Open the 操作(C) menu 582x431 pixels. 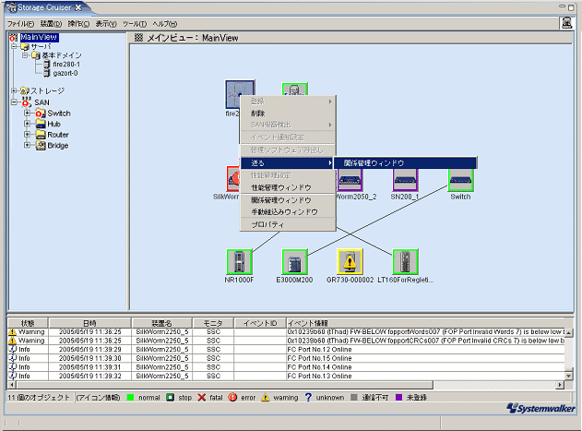pyautogui.click(x=78, y=24)
